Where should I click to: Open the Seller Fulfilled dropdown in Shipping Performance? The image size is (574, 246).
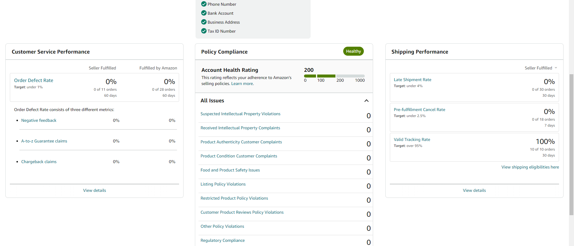[x=541, y=68]
